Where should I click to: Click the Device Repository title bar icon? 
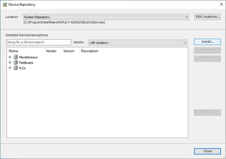(x=5, y=5)
